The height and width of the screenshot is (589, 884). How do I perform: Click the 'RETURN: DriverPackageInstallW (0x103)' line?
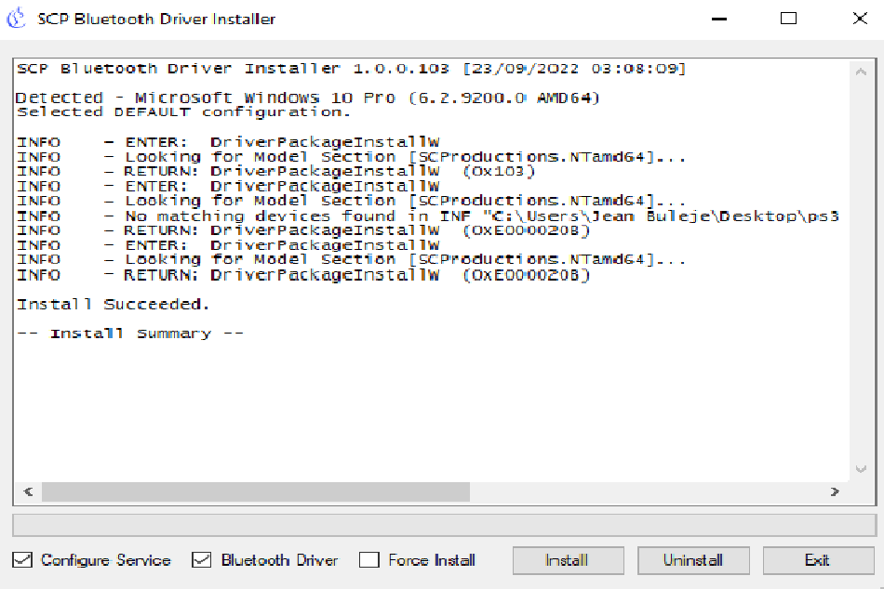[275, 171]
